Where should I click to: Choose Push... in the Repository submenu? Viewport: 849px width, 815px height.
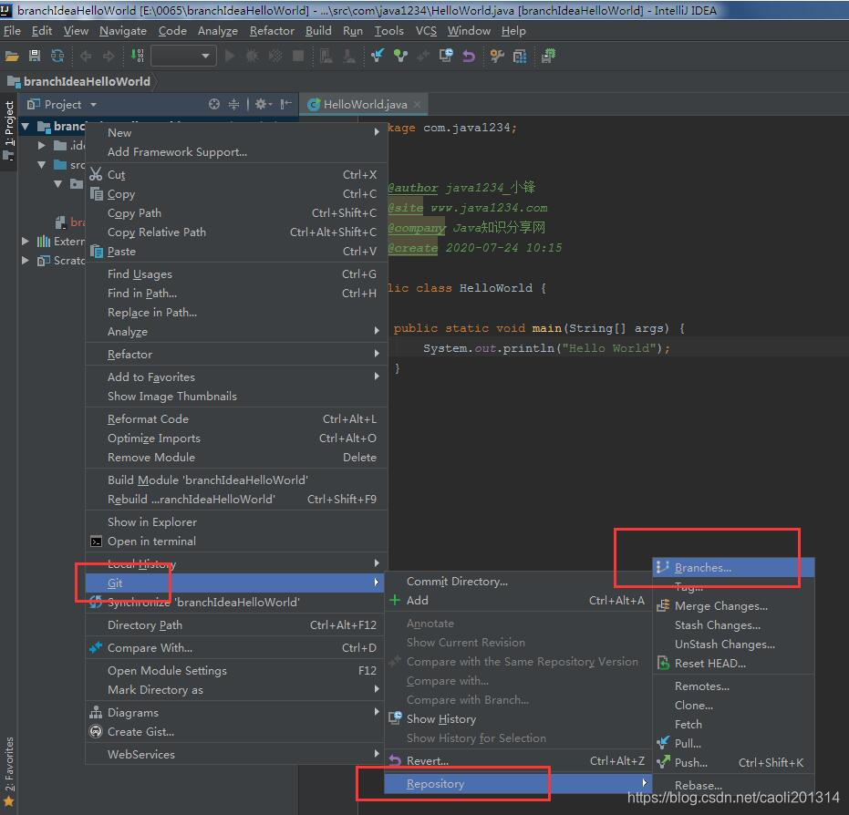point(734,762)
